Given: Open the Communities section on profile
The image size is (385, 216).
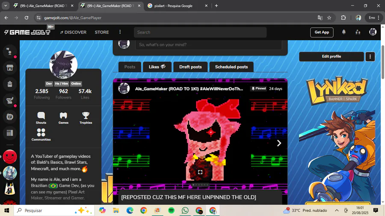Looking at the screenshot, I should (41, 135).
